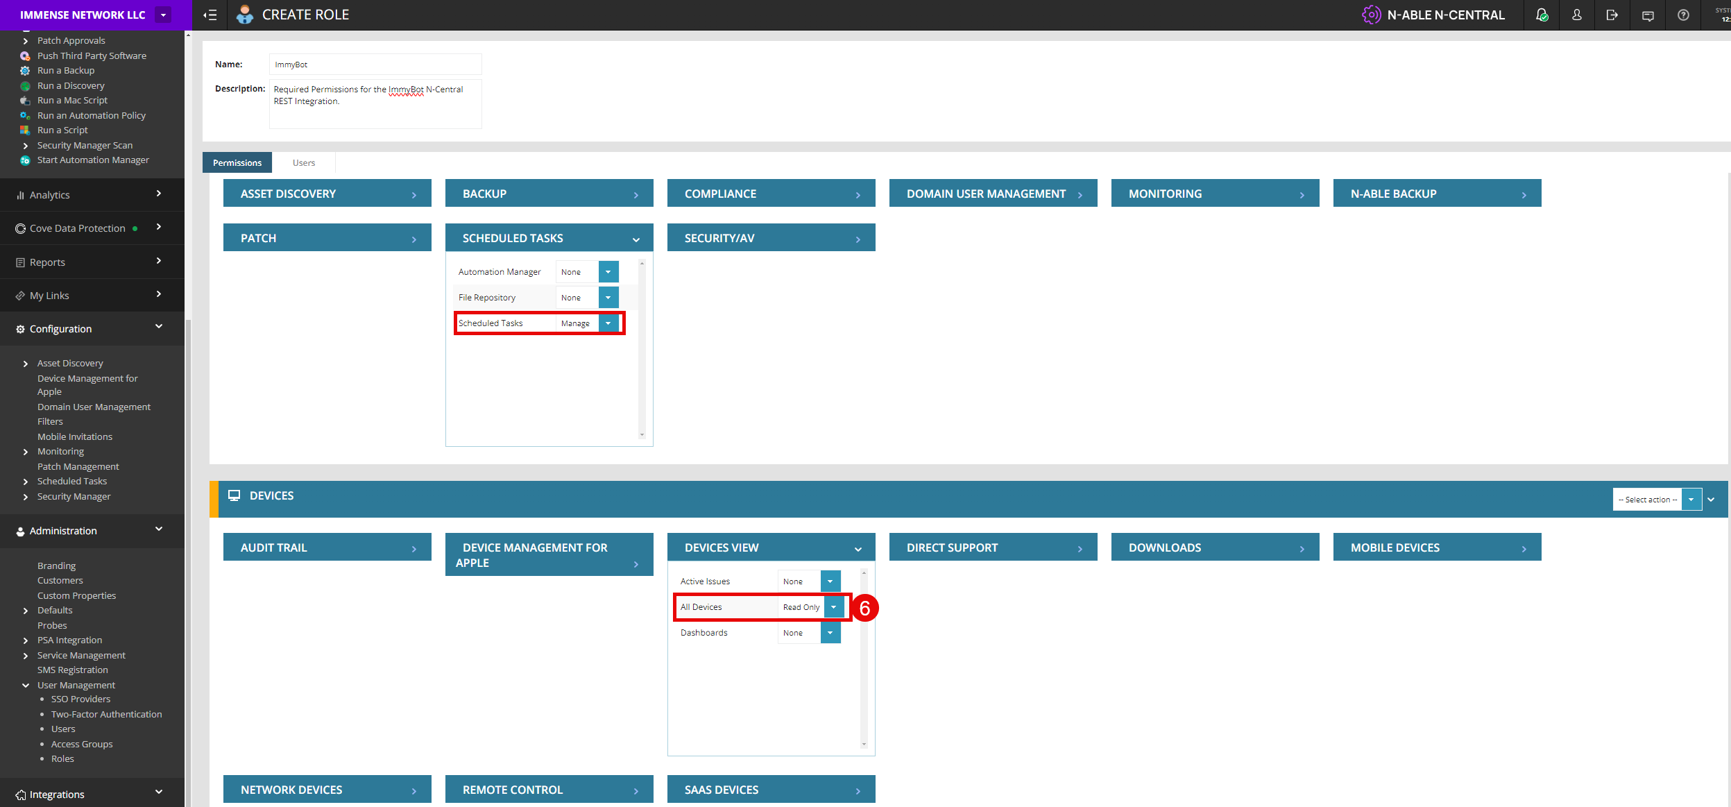Click the sign out icon in header
This screenshot has height=807, width=1731.
click(x=1612, y=15)
